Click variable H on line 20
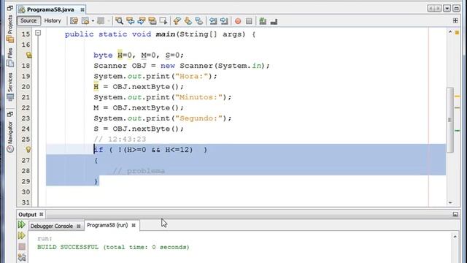 tap(96, 87)
